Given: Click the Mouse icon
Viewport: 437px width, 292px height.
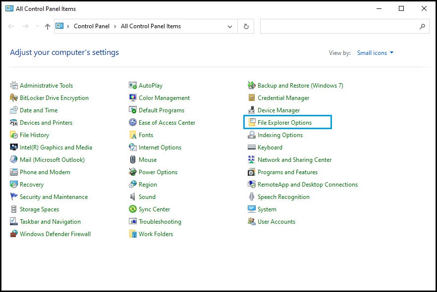Looking at the screenshot, I should [x=133, y=159].
